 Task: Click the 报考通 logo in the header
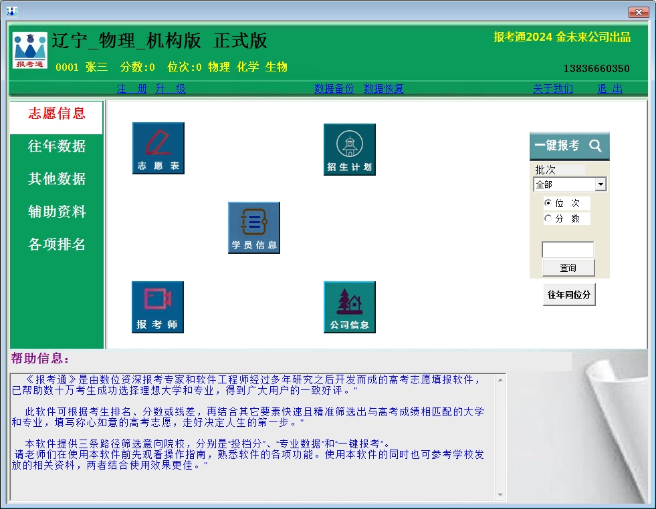30,50
